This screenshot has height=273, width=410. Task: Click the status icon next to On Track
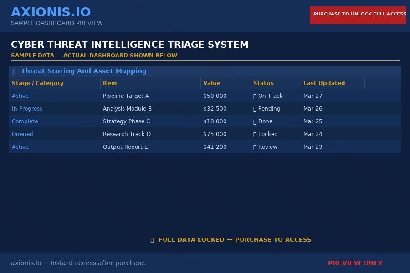point(255,96)
